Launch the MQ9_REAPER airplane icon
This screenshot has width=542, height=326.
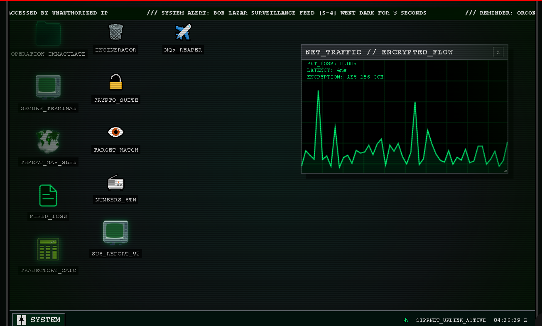point(183,32)
